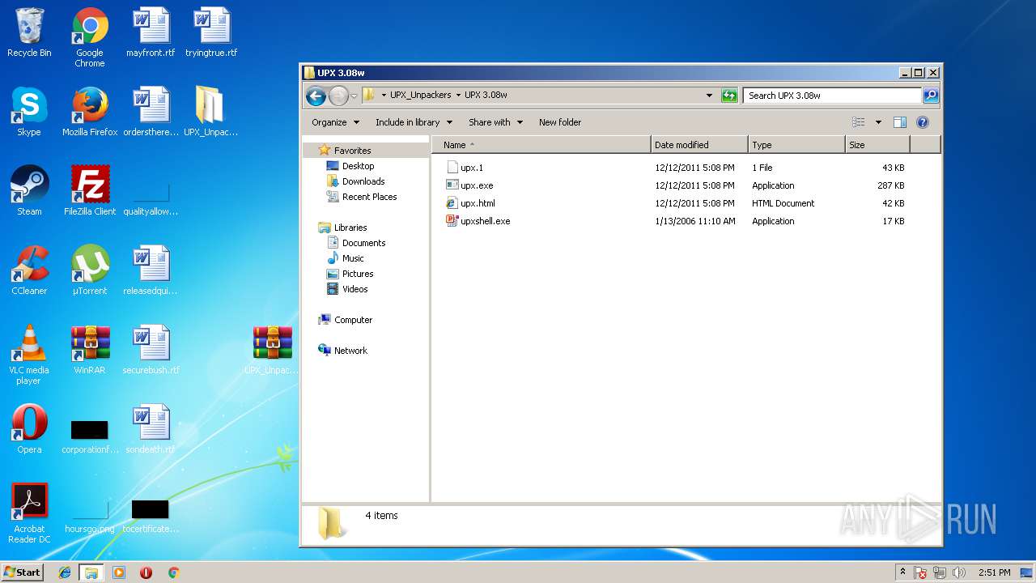Select mayfront.rtf desktop file
This screenshot has height=583, width=1036.
pyautogui.click(x=151, y=32)
